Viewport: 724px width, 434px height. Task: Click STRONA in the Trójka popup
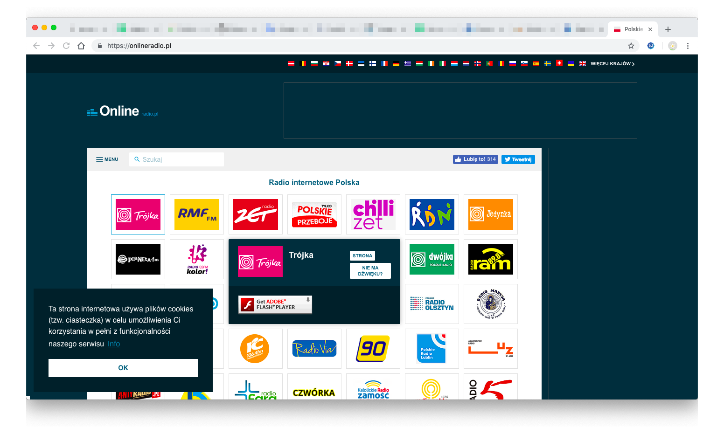click(x=362, y=255)
